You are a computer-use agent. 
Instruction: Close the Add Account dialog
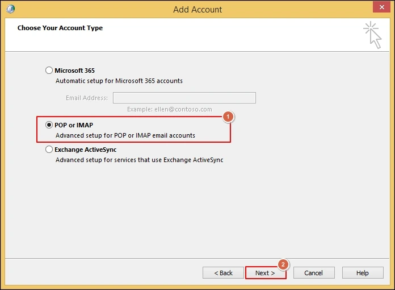point(381,7)
